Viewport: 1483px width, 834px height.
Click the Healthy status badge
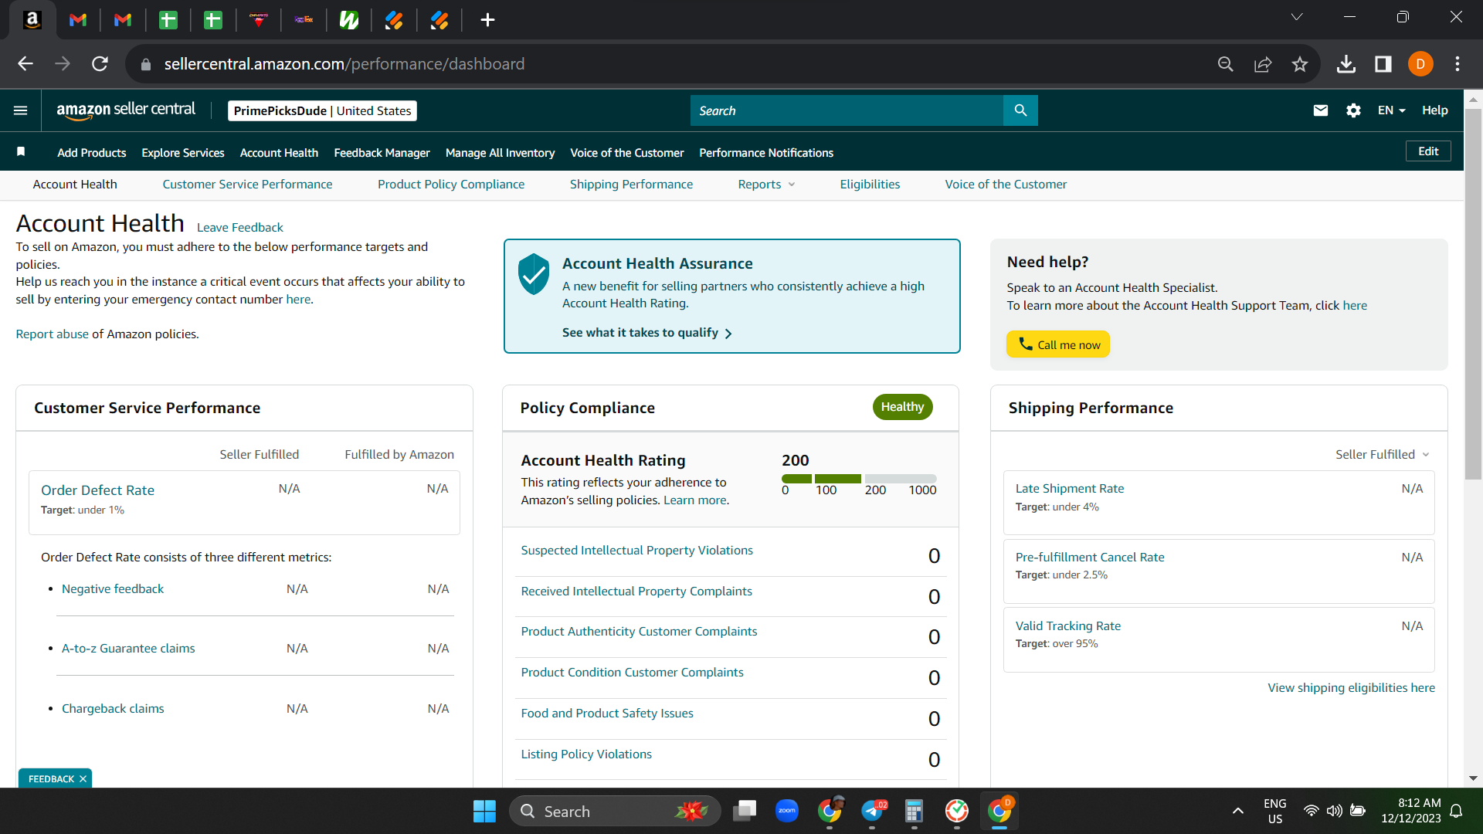[902, 407]
